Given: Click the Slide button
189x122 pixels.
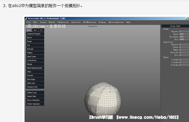Looking at the screenshot, I should 35,72.
